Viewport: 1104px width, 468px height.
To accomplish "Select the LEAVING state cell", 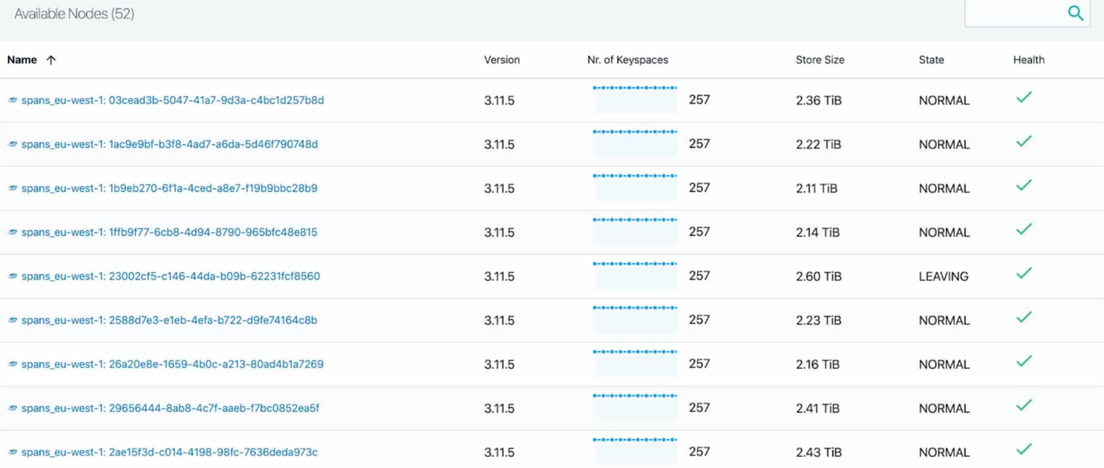I will coord(944,276).
